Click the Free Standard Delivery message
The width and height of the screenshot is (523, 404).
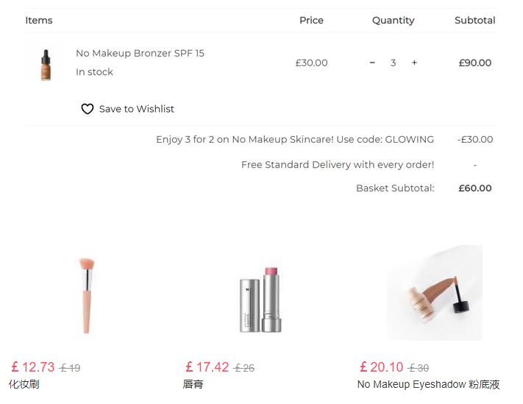pyautogui.click(x=338, y=165)
